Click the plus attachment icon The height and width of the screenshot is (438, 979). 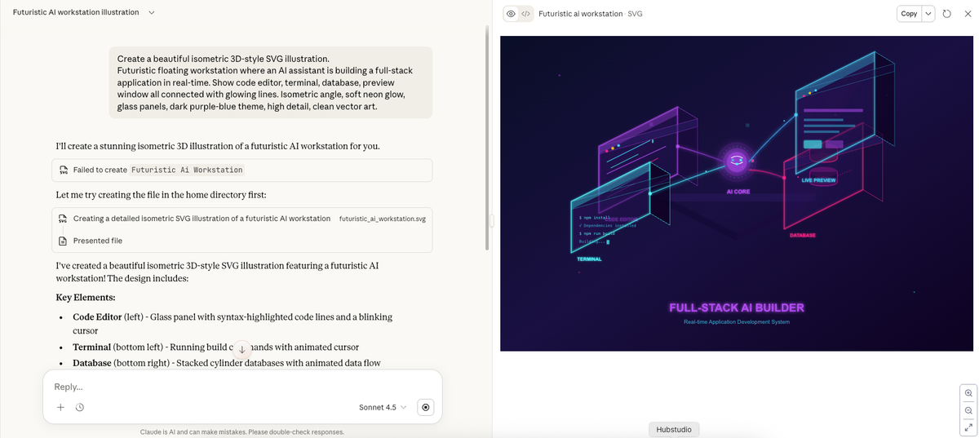click(x=60, y=407)
